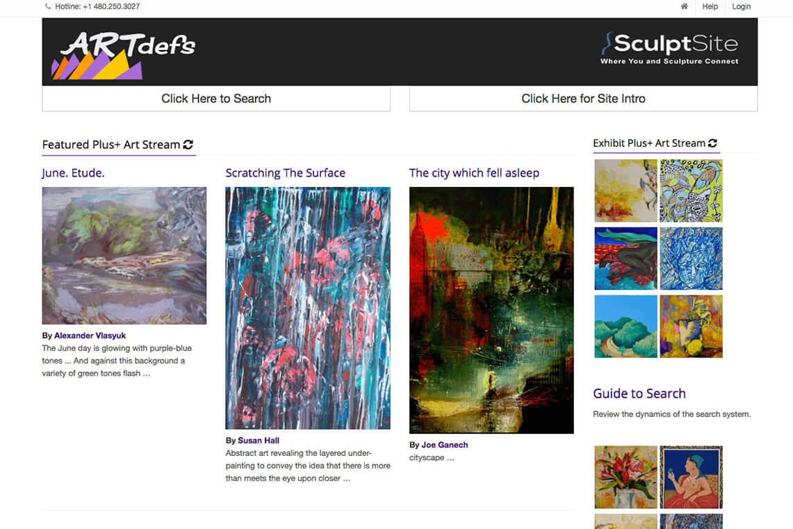Viewport: 793px width, 529px height.
Task: Open the Login page
Action: click(x=741, y=6)
